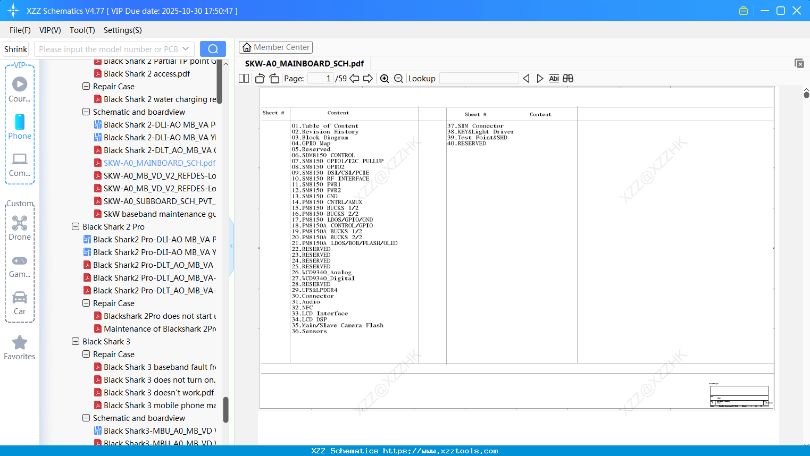Click the XZZ Schematics logo in the title bar
Image resolution: width=810 pixels, height=456 pixels.
[13, 11]
